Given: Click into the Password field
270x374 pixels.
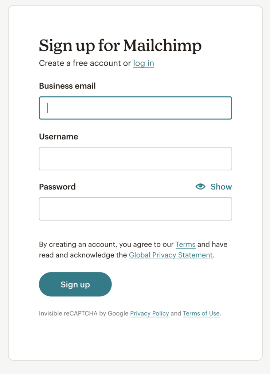Looking at the screenshot, I should click(135, 209).
